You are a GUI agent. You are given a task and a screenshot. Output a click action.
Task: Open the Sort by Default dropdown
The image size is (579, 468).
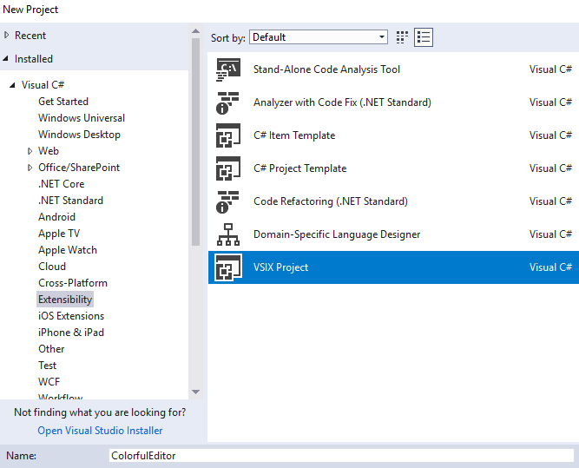click(x=319, y=37)
